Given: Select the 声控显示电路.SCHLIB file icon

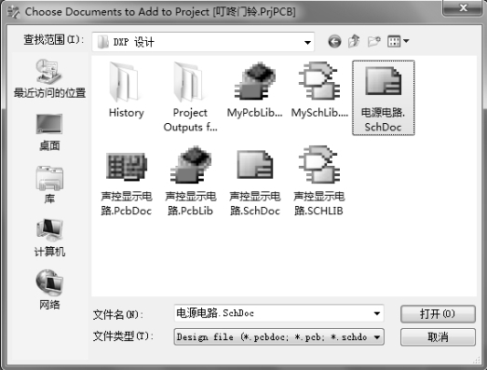Looking at the screenshot, I should coord(319,164).
